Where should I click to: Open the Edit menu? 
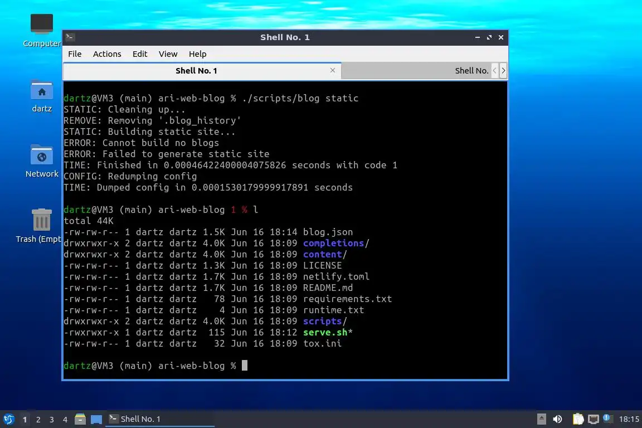coord(140,54)
